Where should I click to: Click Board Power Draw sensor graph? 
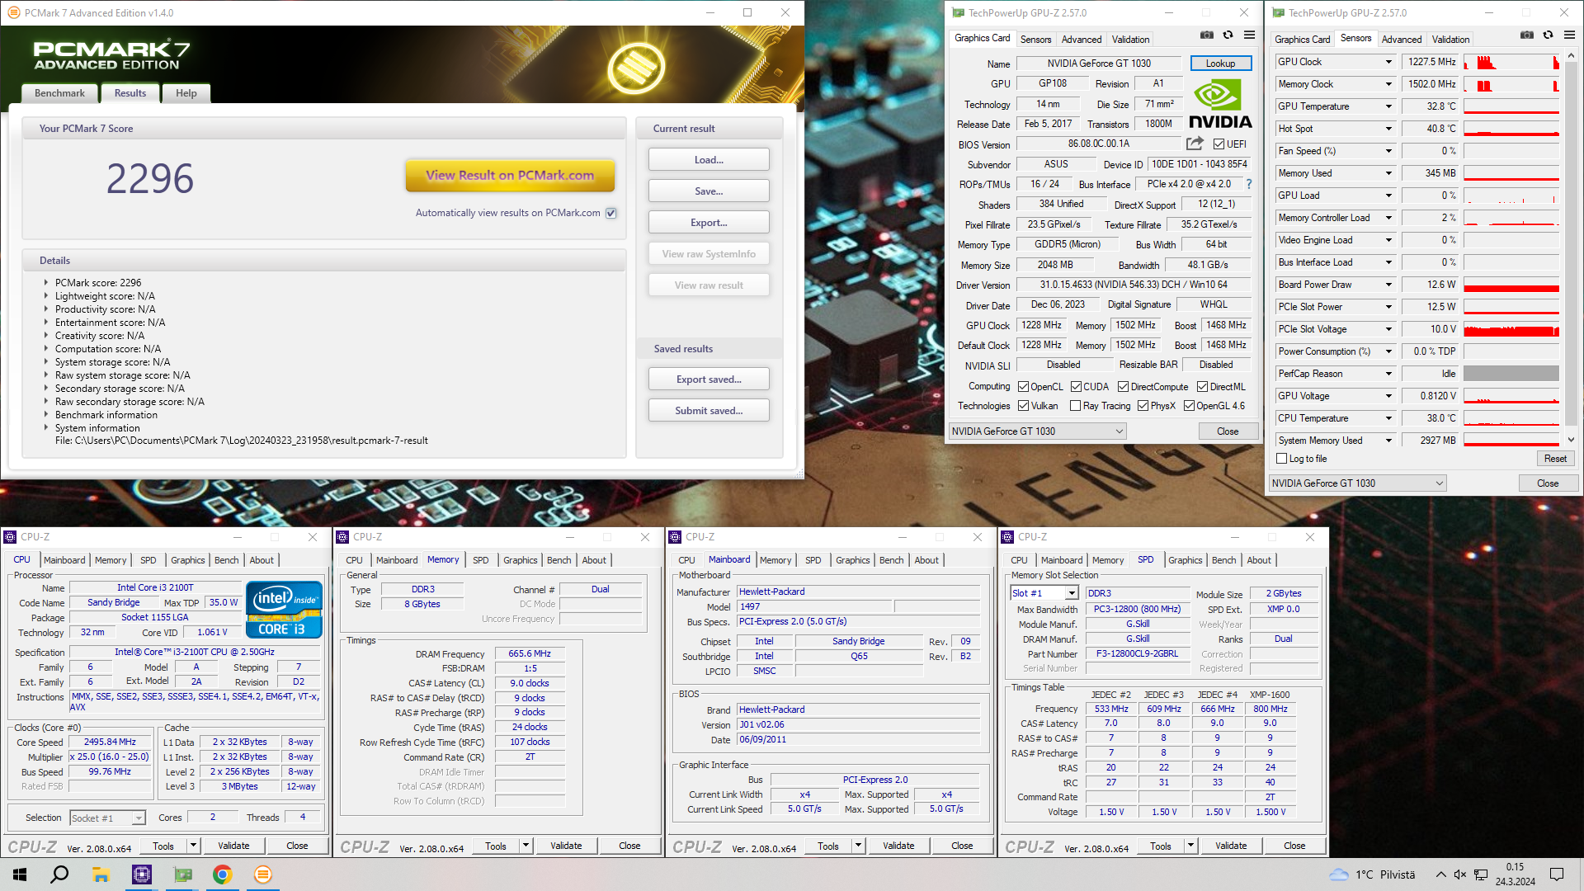[x=1511, y=285]
